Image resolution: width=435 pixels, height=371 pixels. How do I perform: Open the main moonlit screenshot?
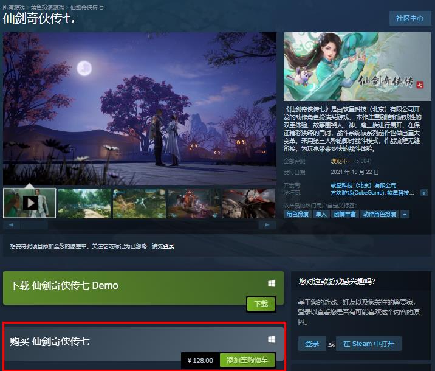(x=140, y=109)
